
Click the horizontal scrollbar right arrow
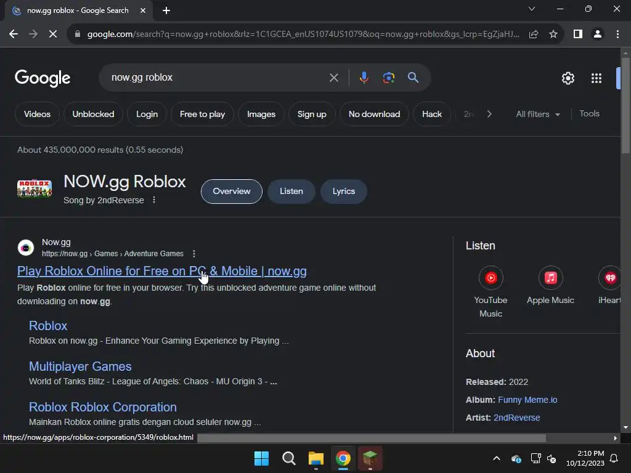616,438
